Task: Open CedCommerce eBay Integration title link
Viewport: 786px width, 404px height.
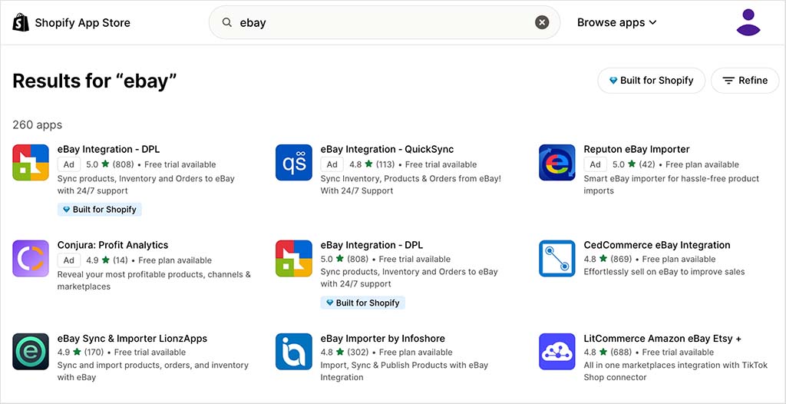Action: tap(657, 246)
